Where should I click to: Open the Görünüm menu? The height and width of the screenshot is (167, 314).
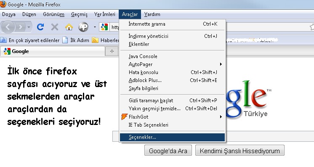tap(54, 14)
